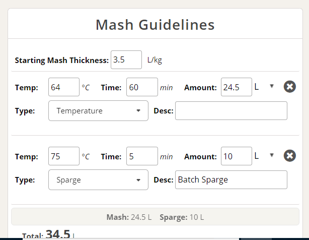Click the Mash 24.5 L summary text
Viewport: 309px width, 240px height.
(x=129, y=217)
